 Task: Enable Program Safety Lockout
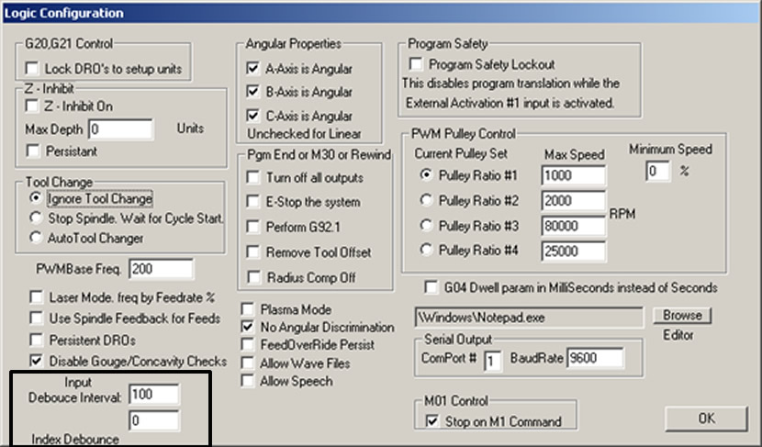pyautogui.click(x=418, y=64)
